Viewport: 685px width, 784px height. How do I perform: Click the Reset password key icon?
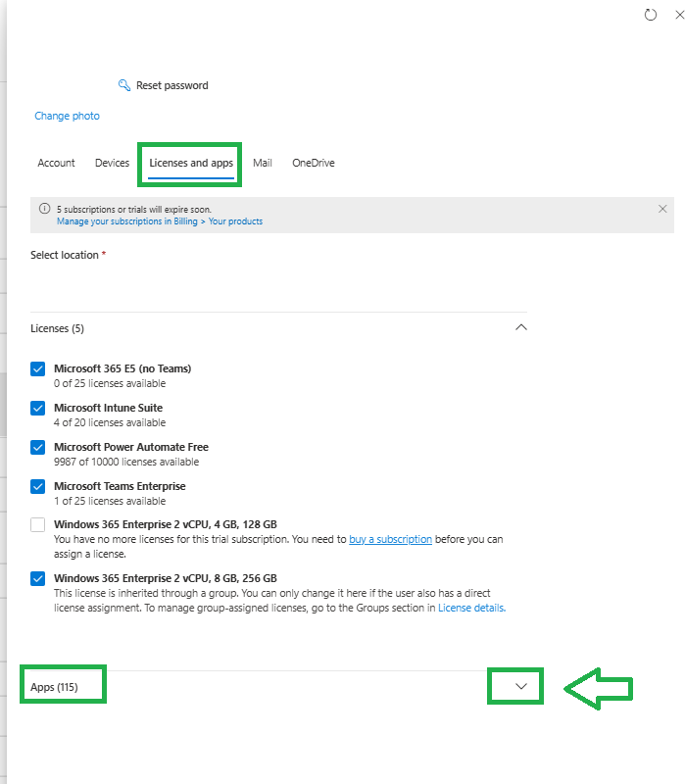pos(124,85)
